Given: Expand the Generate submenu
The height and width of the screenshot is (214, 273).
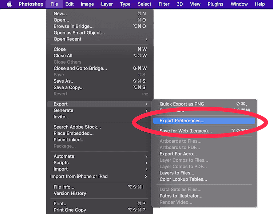Looking at the screenshot, I should click(x=64, y=111).
